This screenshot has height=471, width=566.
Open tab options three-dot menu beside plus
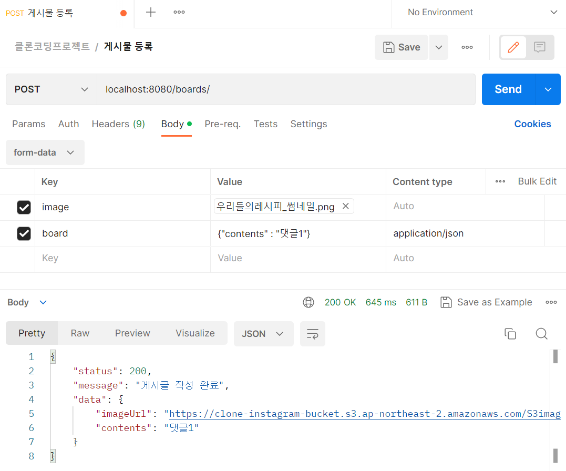click(179, 12)
